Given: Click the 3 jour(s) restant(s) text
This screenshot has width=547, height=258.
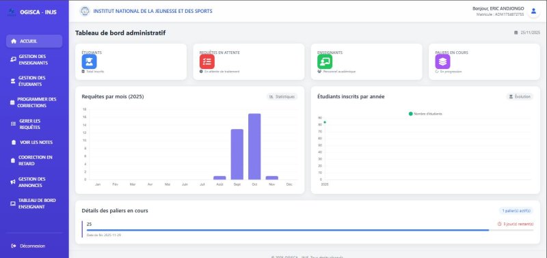Looking at the screenshot, I should 518,224.
